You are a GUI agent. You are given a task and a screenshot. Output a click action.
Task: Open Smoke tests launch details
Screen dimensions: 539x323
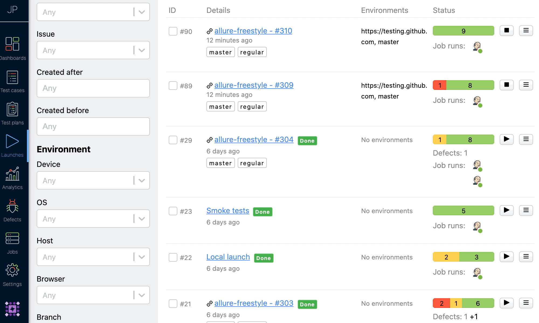click(x=227, y=210)
